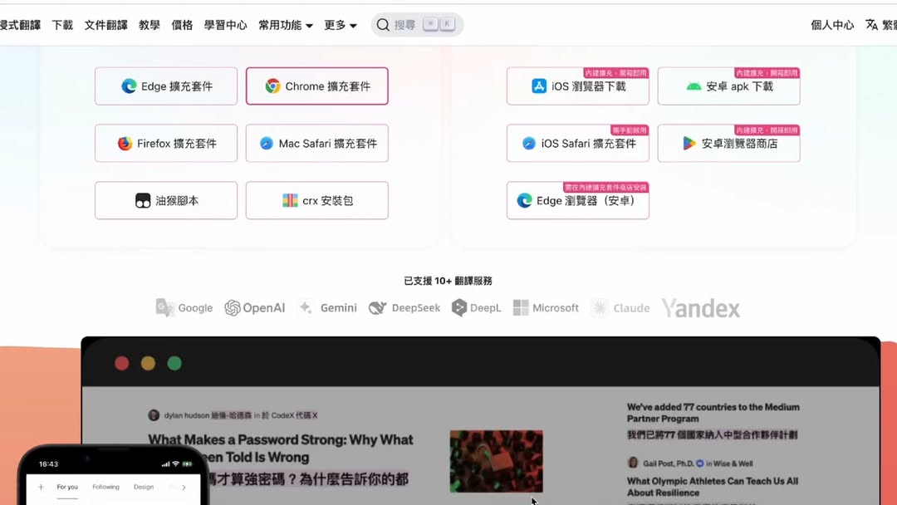The width and height of the screenshot is (897, 505).
Task: Open the Chrome 擴充套件 download option
Action: 317,86
